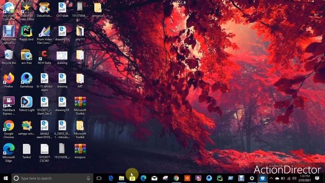Screen dimensions: 325x183
Task: Open Prism Video File Converter shortcut
Action: [x=44, y=35]
